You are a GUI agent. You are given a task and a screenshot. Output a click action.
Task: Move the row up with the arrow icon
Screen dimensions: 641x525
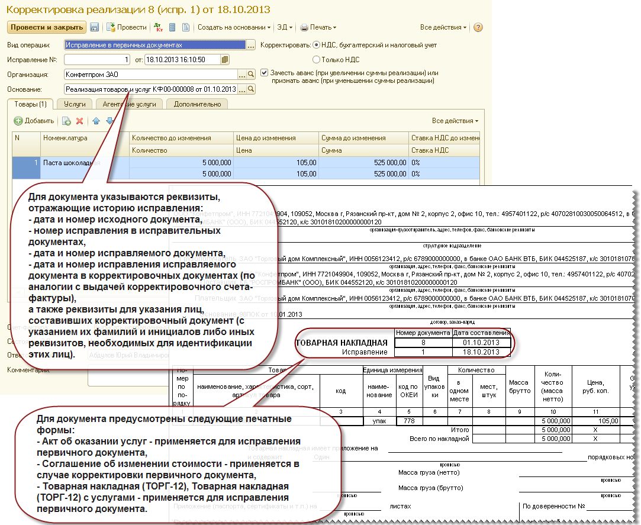(x=96, y=121)
